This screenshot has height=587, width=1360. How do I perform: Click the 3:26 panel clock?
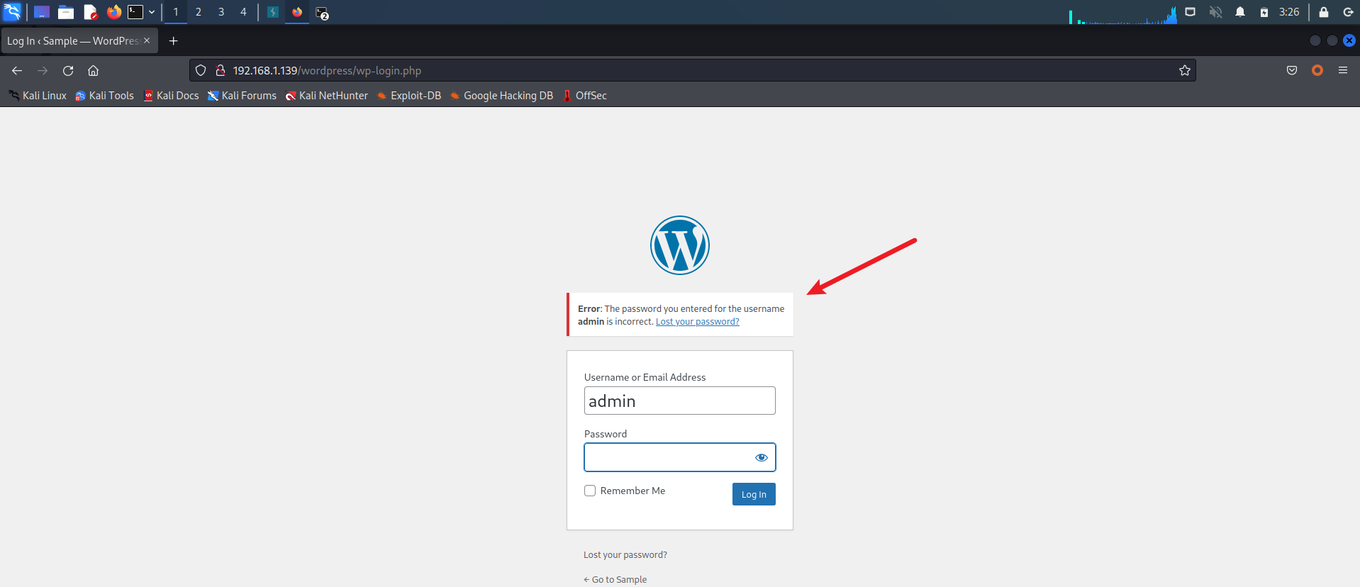(x=1289, y=12)
